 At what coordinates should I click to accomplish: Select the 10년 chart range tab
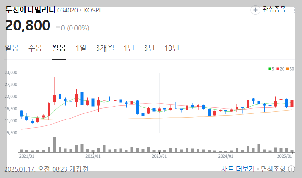pos(172,48)
